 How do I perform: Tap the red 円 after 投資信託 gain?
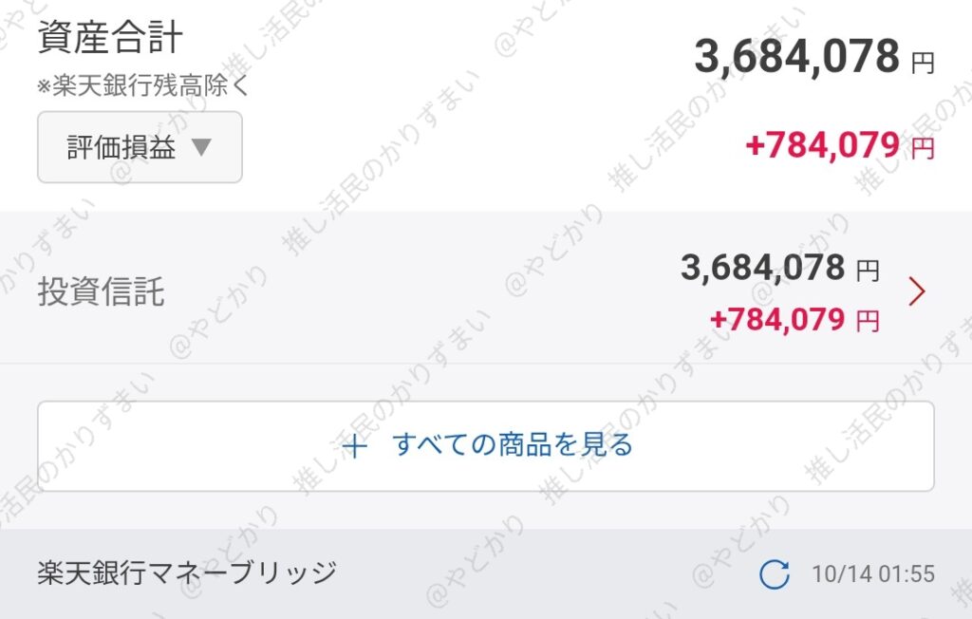click(x=868, y=322)
